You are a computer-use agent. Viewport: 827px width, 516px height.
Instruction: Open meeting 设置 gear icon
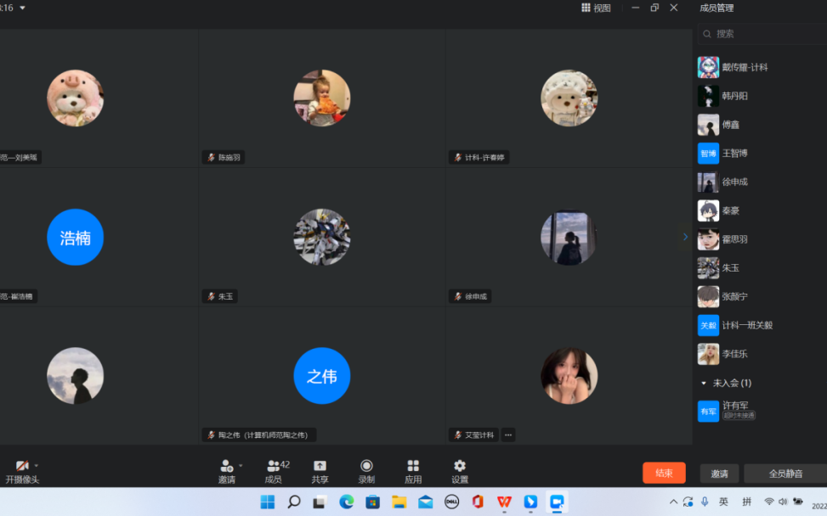pos(460,466)
